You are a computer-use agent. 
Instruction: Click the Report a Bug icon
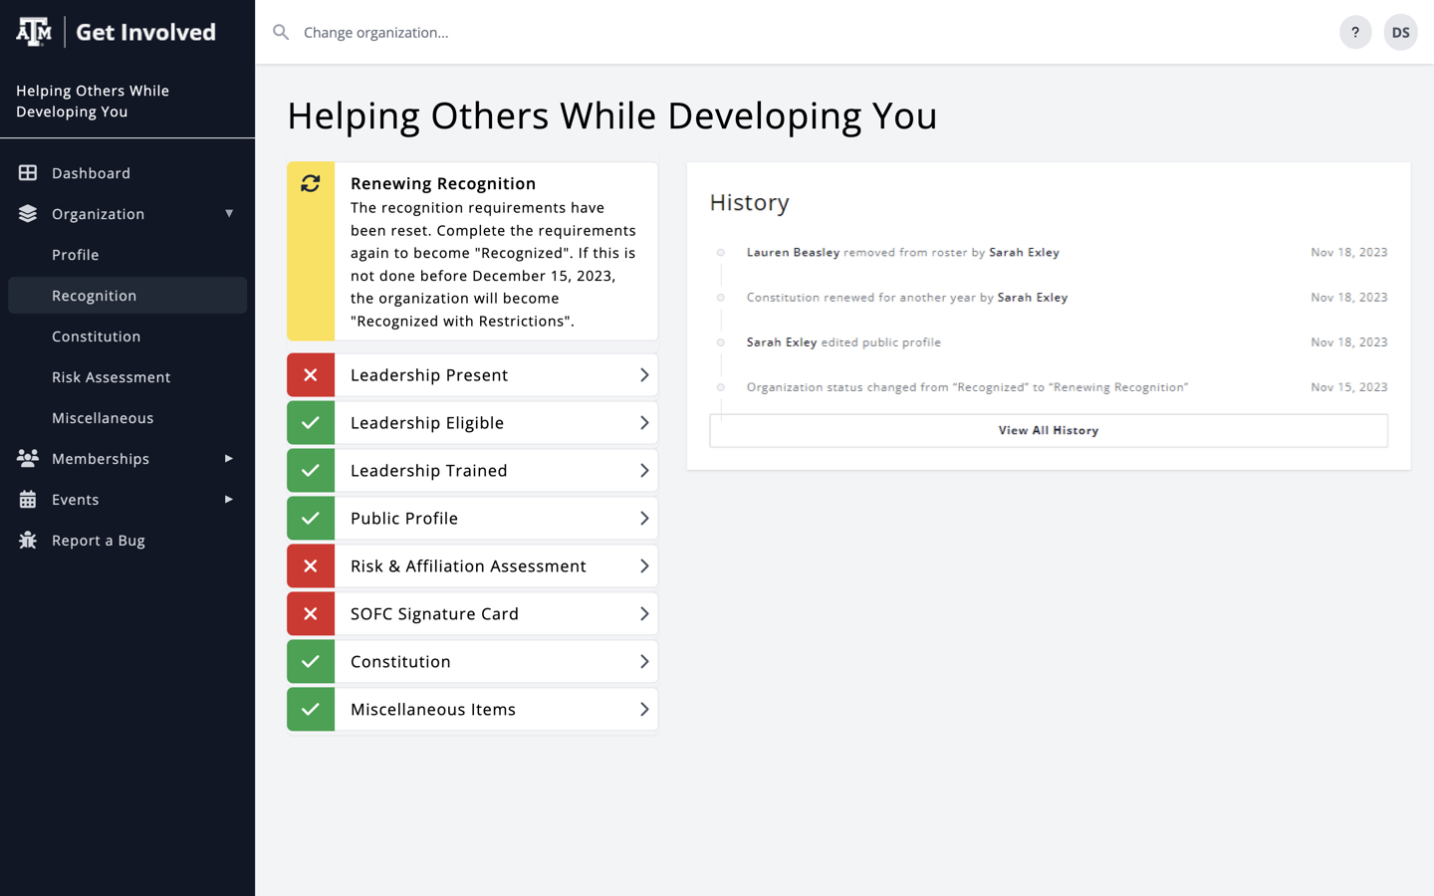tap(28, 541)
